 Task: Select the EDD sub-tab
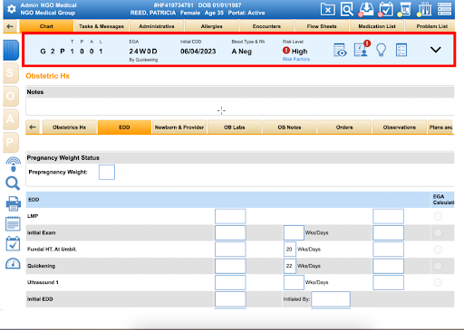point(124,127)
